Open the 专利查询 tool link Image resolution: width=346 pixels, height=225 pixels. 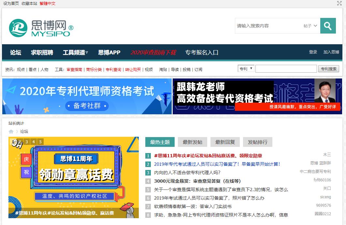coord(113,69)
